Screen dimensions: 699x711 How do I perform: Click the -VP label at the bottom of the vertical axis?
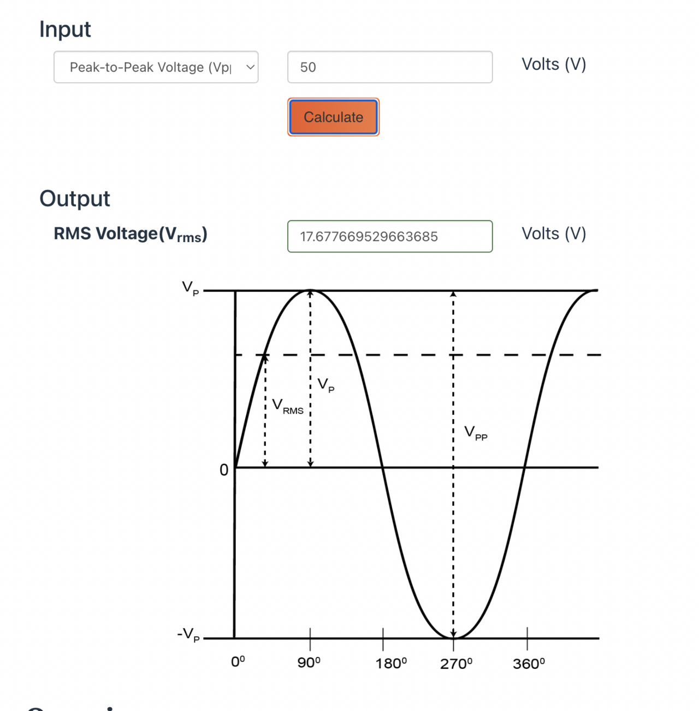(x=188, y=634)
